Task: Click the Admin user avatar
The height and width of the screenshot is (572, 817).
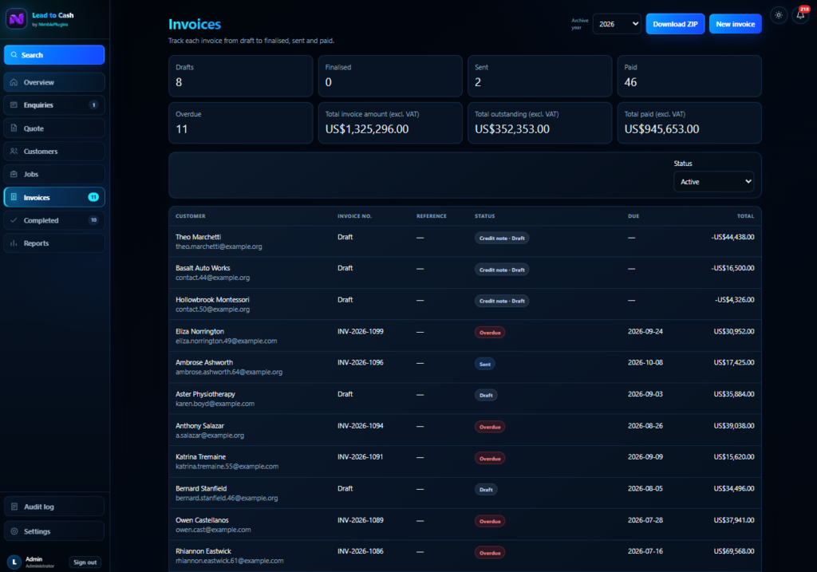Action: 14,562
